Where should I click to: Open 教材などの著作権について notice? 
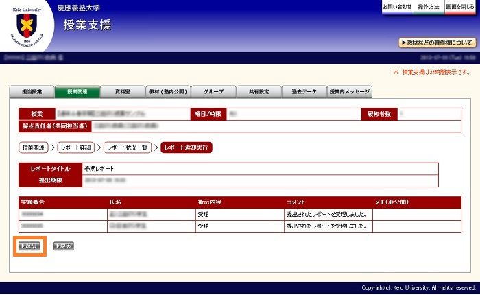tap(436, 43)
